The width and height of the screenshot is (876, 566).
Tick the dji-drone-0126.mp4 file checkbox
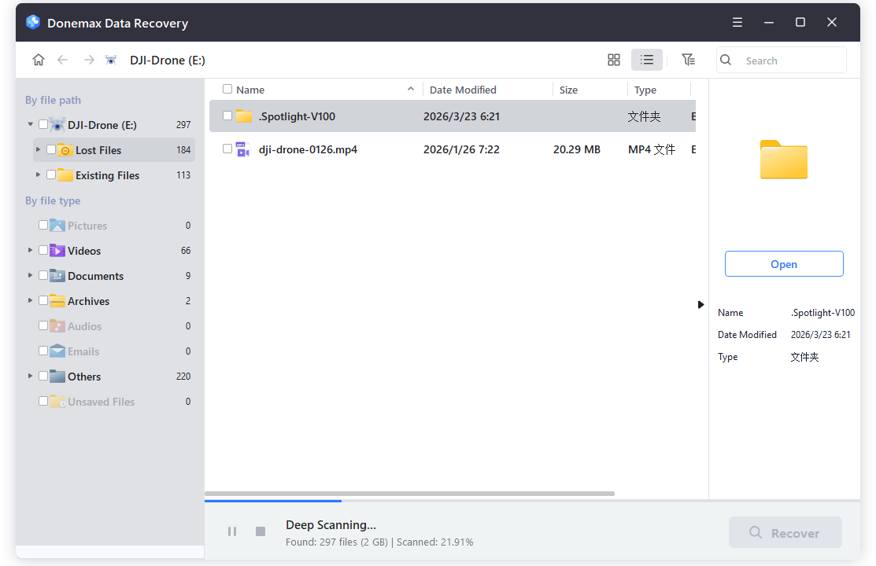(x=227, y=149)
